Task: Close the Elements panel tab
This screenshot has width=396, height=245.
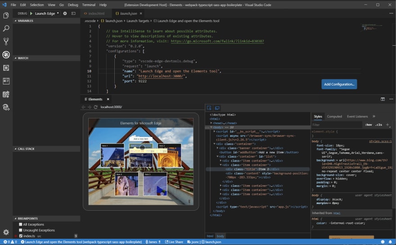Action: 108,99
